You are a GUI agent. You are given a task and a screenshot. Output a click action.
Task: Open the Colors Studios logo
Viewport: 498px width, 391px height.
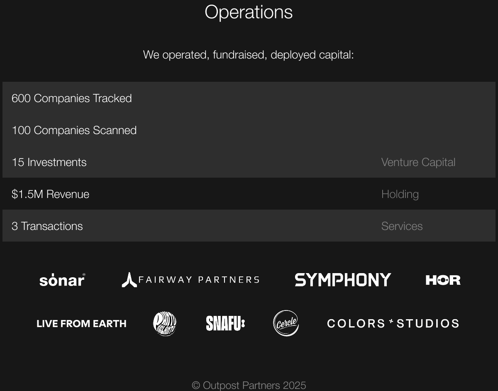pyautogui.click(x=393, y=323)
